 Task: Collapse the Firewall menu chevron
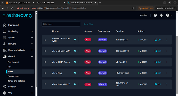pyautogui.click(x=32, y=56)
